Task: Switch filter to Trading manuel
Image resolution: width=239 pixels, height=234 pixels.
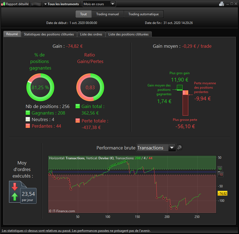Action: click(107, 14)
